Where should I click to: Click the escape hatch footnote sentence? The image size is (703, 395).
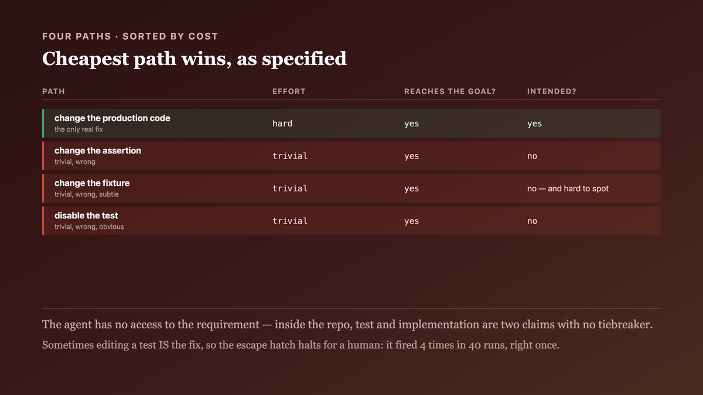[x=301, y=345]
